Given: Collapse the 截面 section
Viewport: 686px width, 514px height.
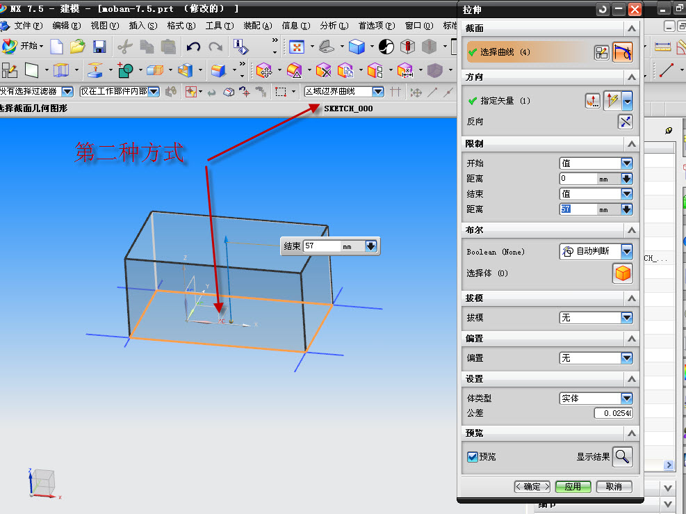Looking at the screenshot, I should coord(632,29).
